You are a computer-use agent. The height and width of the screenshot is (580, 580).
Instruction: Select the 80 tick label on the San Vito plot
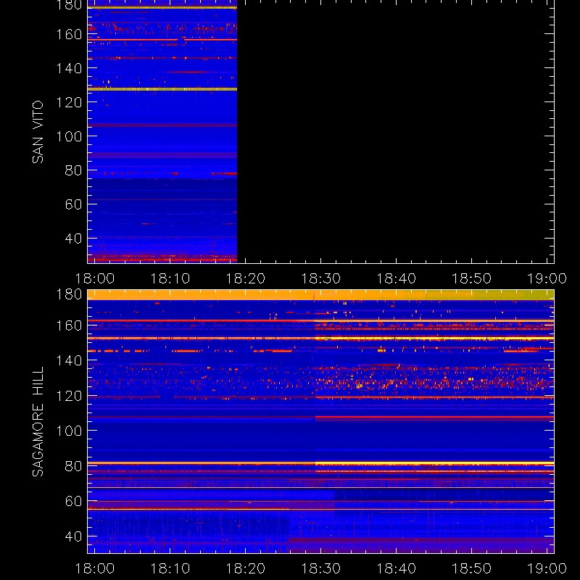tap(73, 170)
